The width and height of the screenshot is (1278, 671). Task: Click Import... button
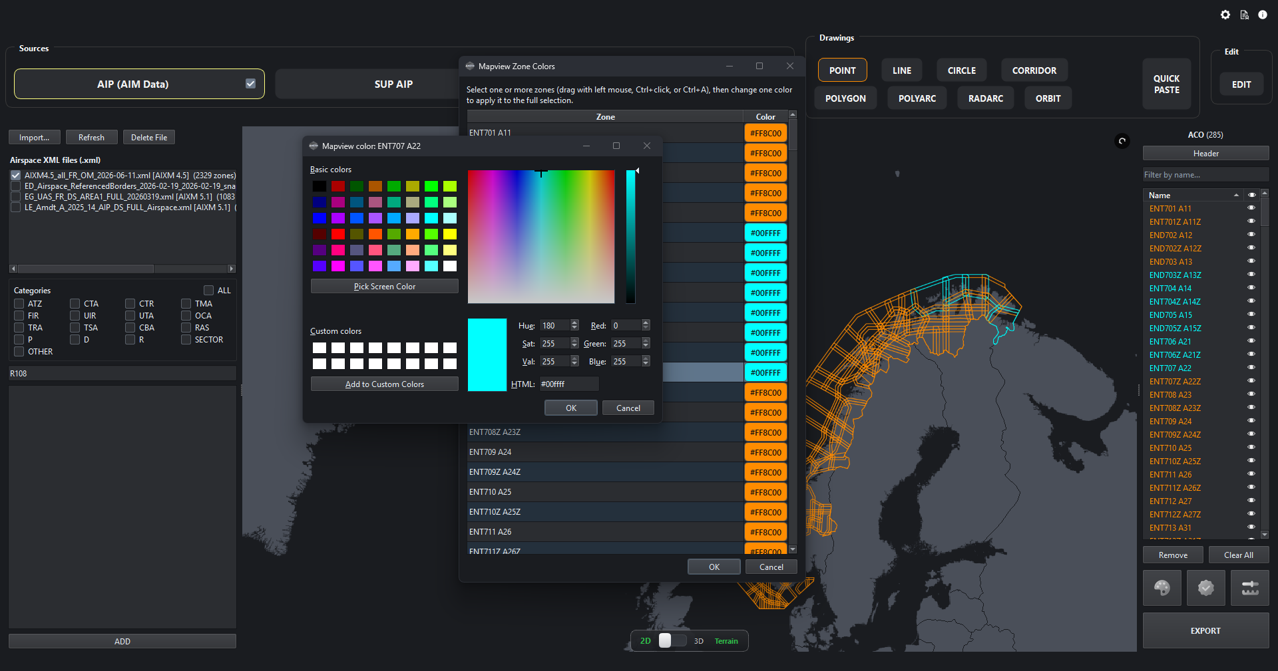[x=35, y=138]
